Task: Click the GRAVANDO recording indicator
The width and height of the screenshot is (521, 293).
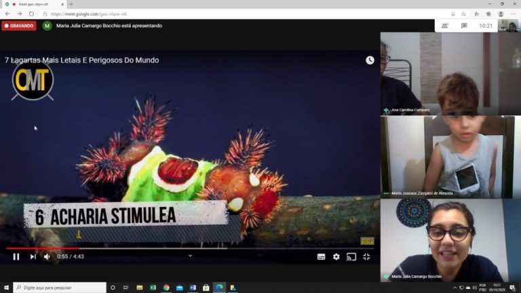Action: pos(19,26)
